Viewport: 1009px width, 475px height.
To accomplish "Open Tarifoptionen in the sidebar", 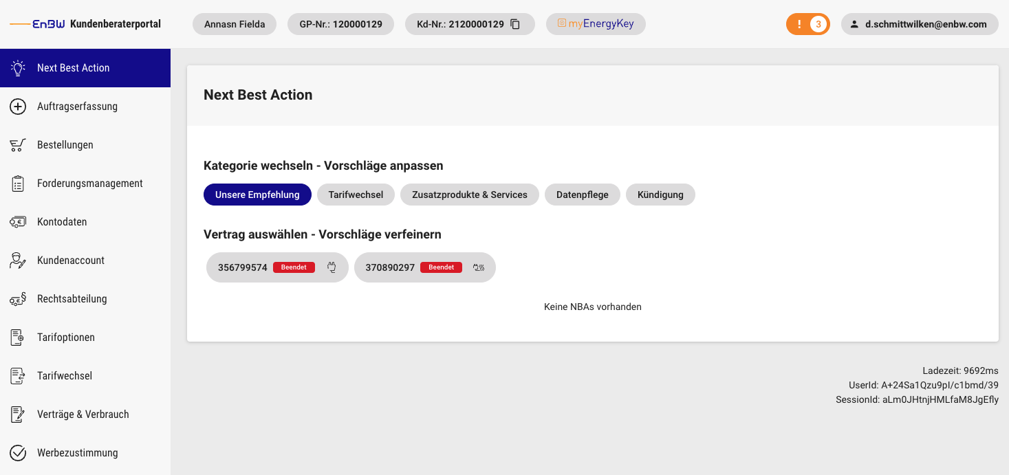I will point(85,338).
